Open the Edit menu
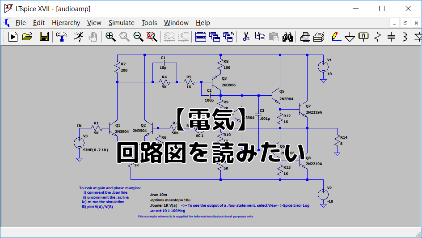Screen dimensions: 422x238 coord(39,23)
